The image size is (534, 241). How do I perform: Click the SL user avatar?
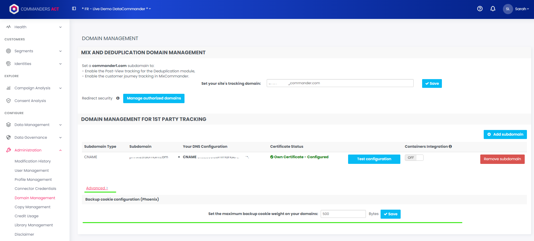click(x=507, y=9)
